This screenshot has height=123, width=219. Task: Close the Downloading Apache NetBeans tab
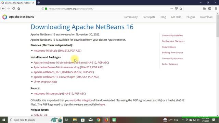click(x=33, y=3)
